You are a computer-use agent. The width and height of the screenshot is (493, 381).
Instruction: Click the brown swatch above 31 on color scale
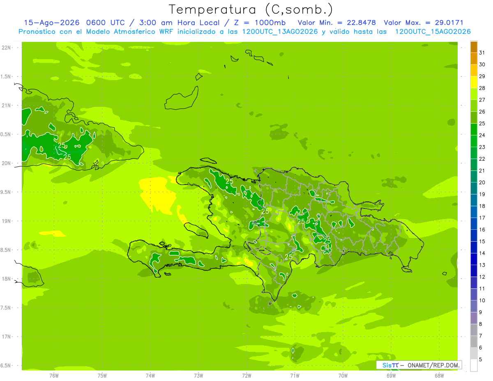pos(474,47)
